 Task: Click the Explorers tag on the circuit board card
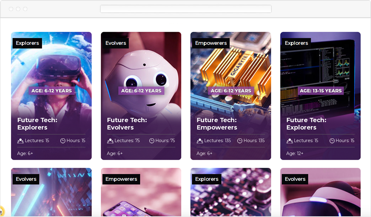click(206, 179)
